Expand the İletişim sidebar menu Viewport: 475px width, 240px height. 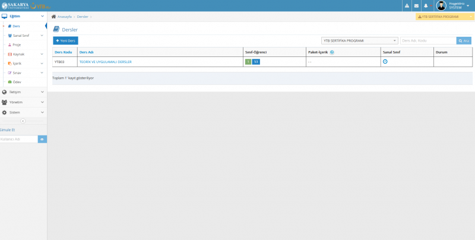(23, 92)
